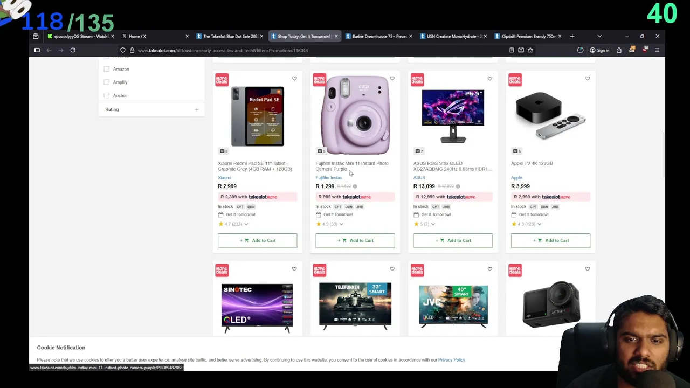Open the Privacy Policy link
The image size is (690, 388).
coord(451,360)
